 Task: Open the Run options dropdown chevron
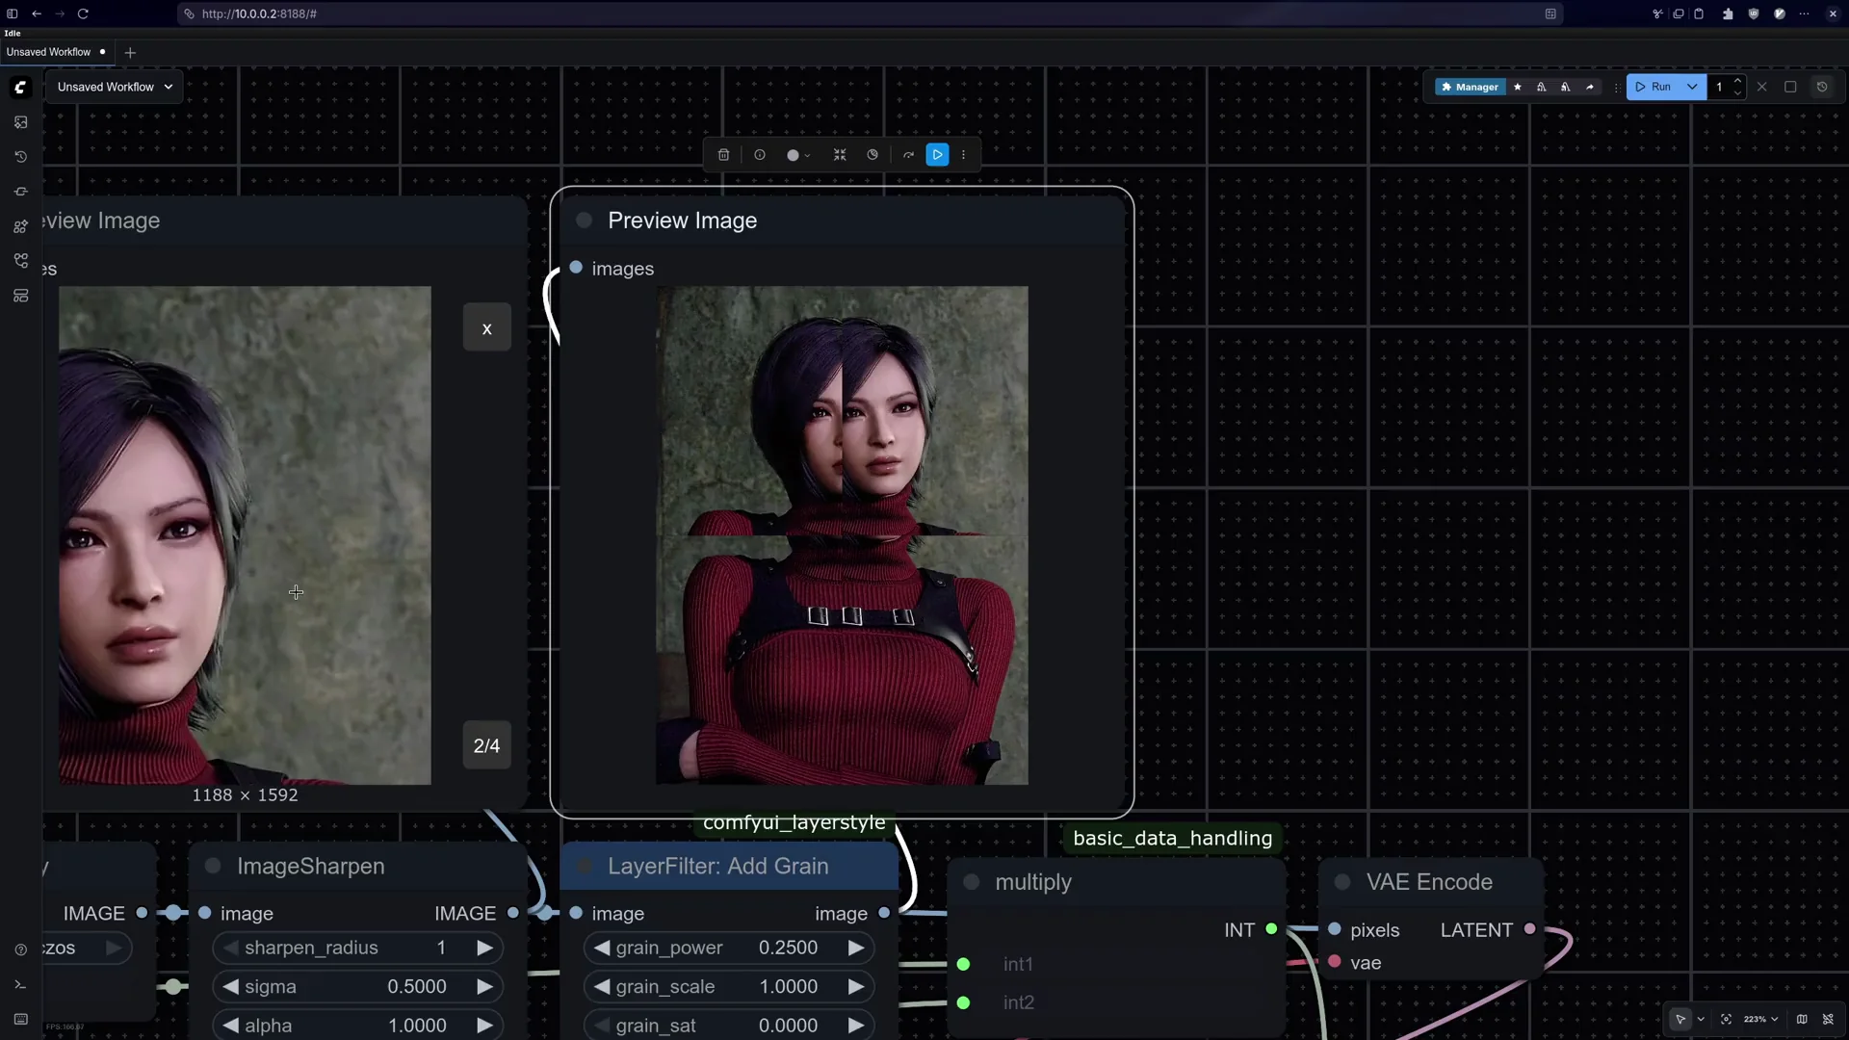tap(1692, 87)
